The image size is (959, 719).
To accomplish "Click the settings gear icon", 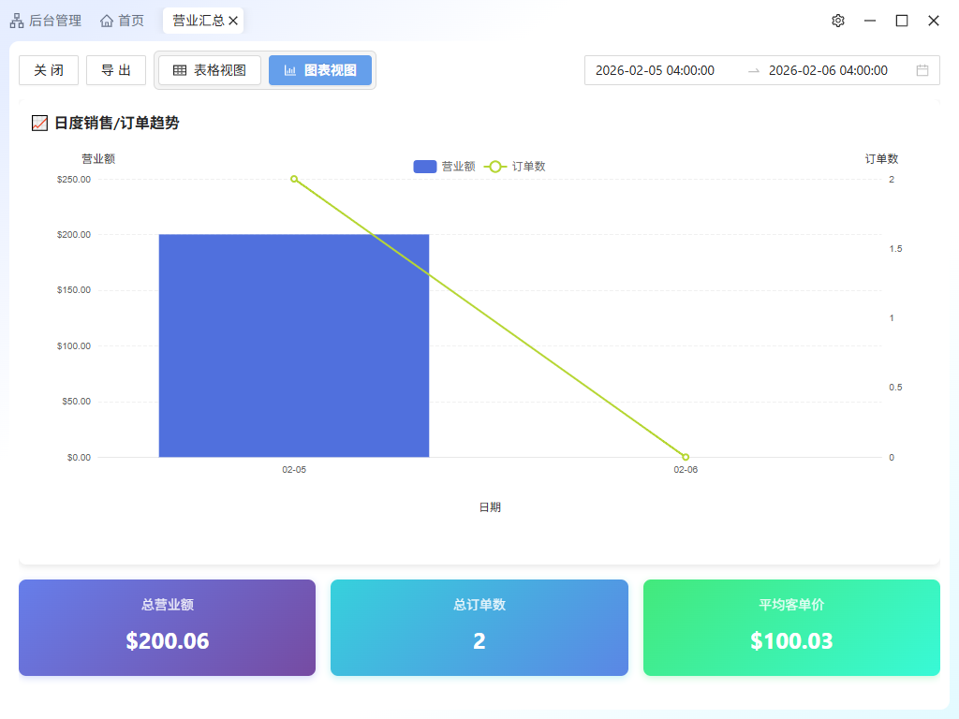I will (x=838, y=21).
